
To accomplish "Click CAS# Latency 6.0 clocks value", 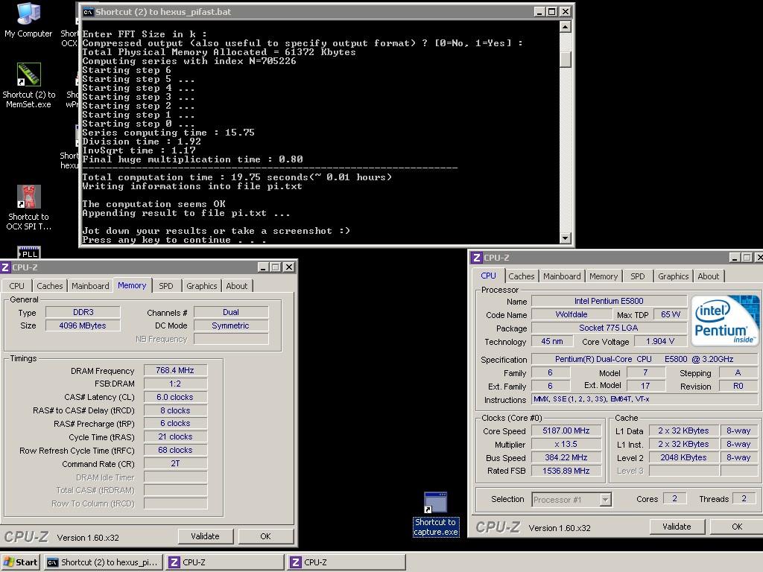I will [x=175, y=397].
